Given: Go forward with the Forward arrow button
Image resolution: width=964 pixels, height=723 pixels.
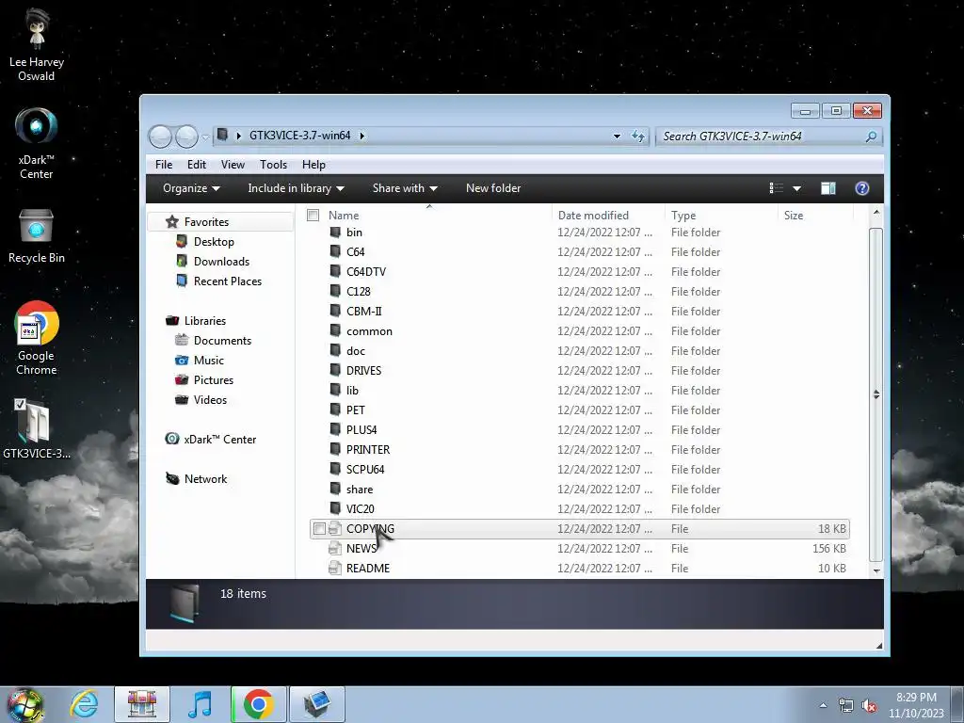Looking at the screenshot, I should tap(186, 136).
